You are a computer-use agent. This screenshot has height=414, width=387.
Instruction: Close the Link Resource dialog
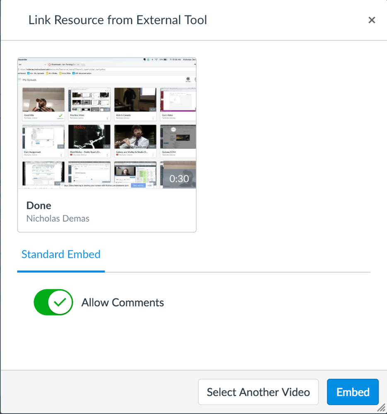[372, 20]
